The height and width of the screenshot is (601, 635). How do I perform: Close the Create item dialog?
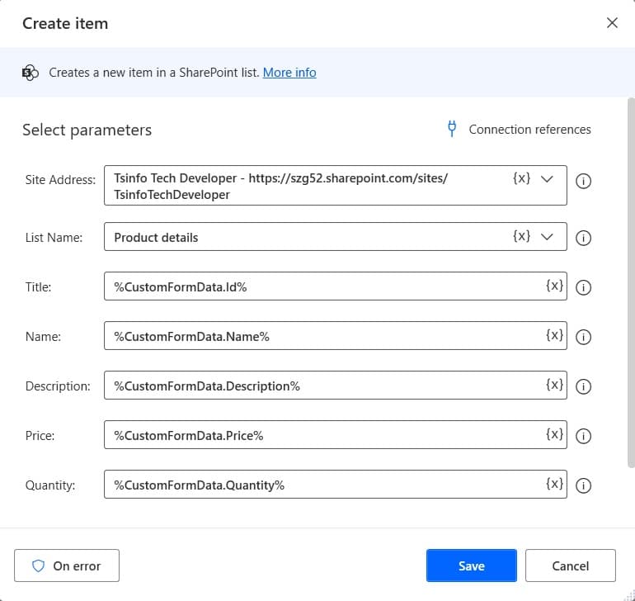click(x=612, y=23)
